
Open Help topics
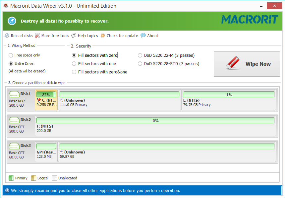point(85,36)
